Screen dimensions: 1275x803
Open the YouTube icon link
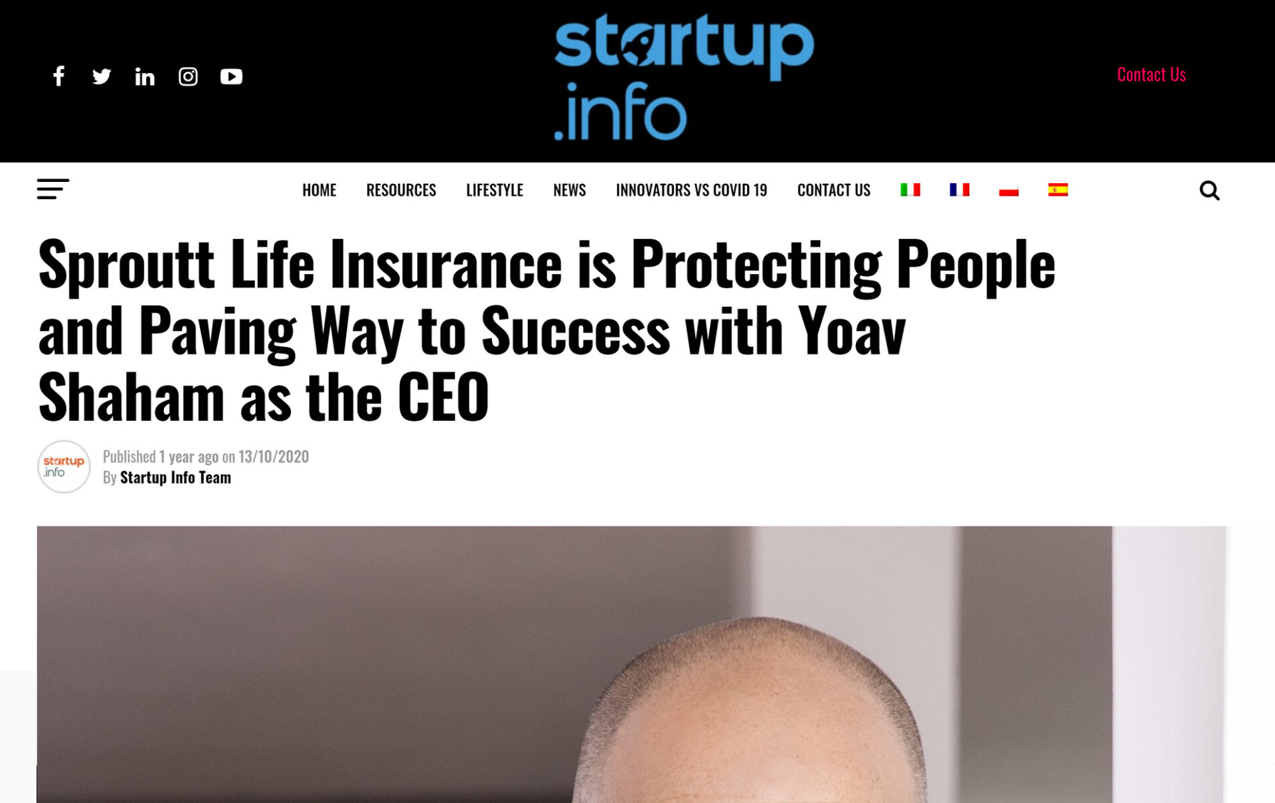click(231, 76)
